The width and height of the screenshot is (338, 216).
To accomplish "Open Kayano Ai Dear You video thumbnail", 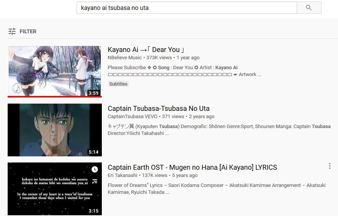I will (55, 71).
